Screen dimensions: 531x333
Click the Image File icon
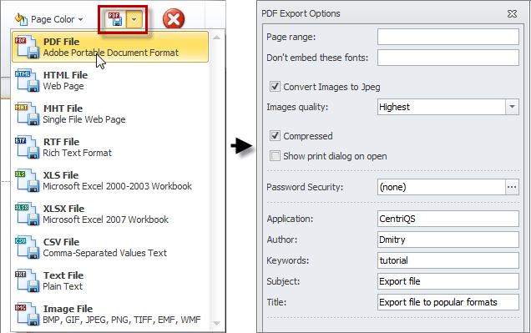click(x=27, y=315)
